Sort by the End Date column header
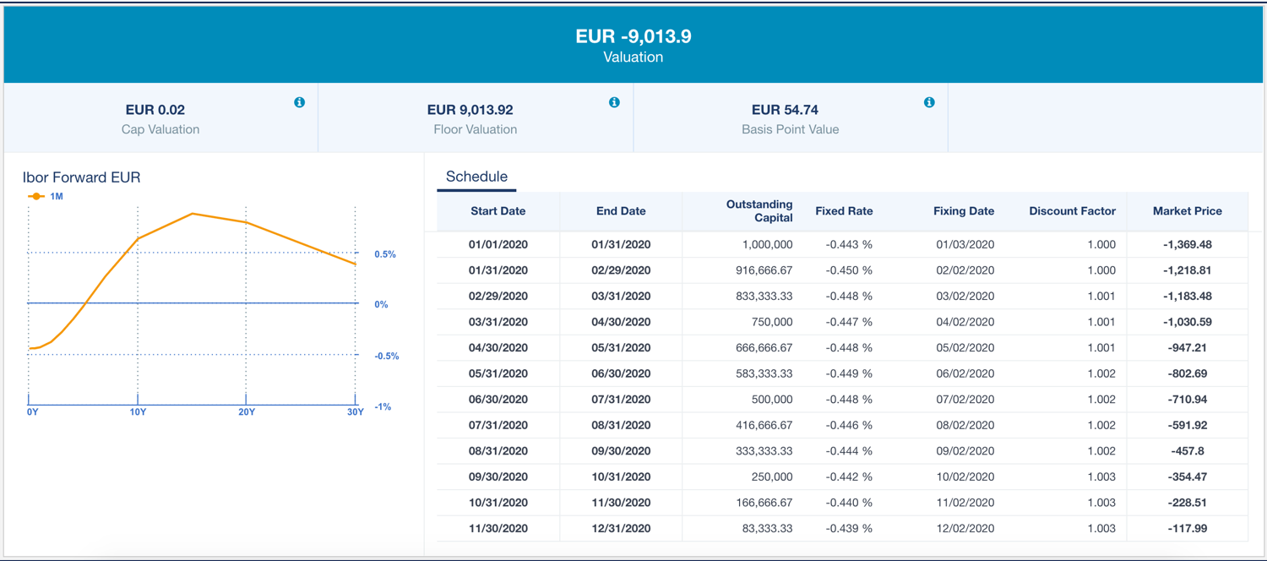The image size is (1267, 561). coord(621,211)
